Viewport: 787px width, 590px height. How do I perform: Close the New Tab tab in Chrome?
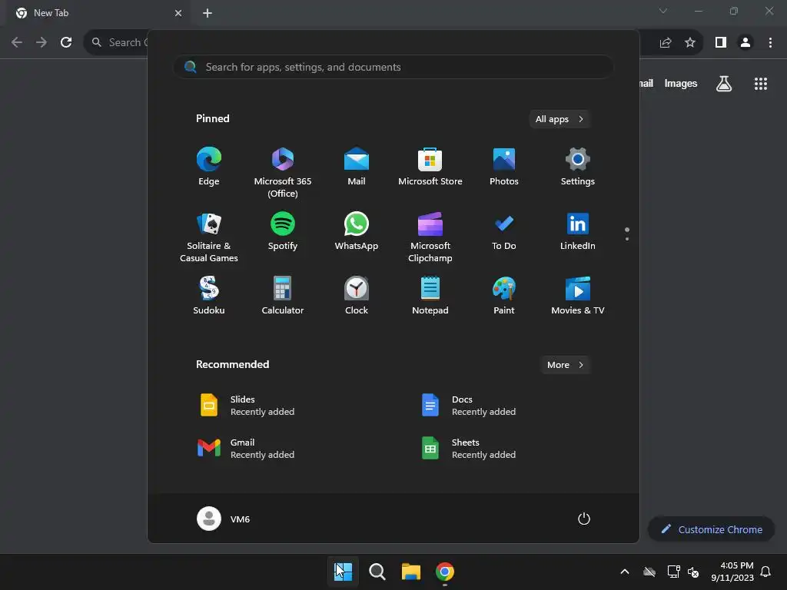178,13
